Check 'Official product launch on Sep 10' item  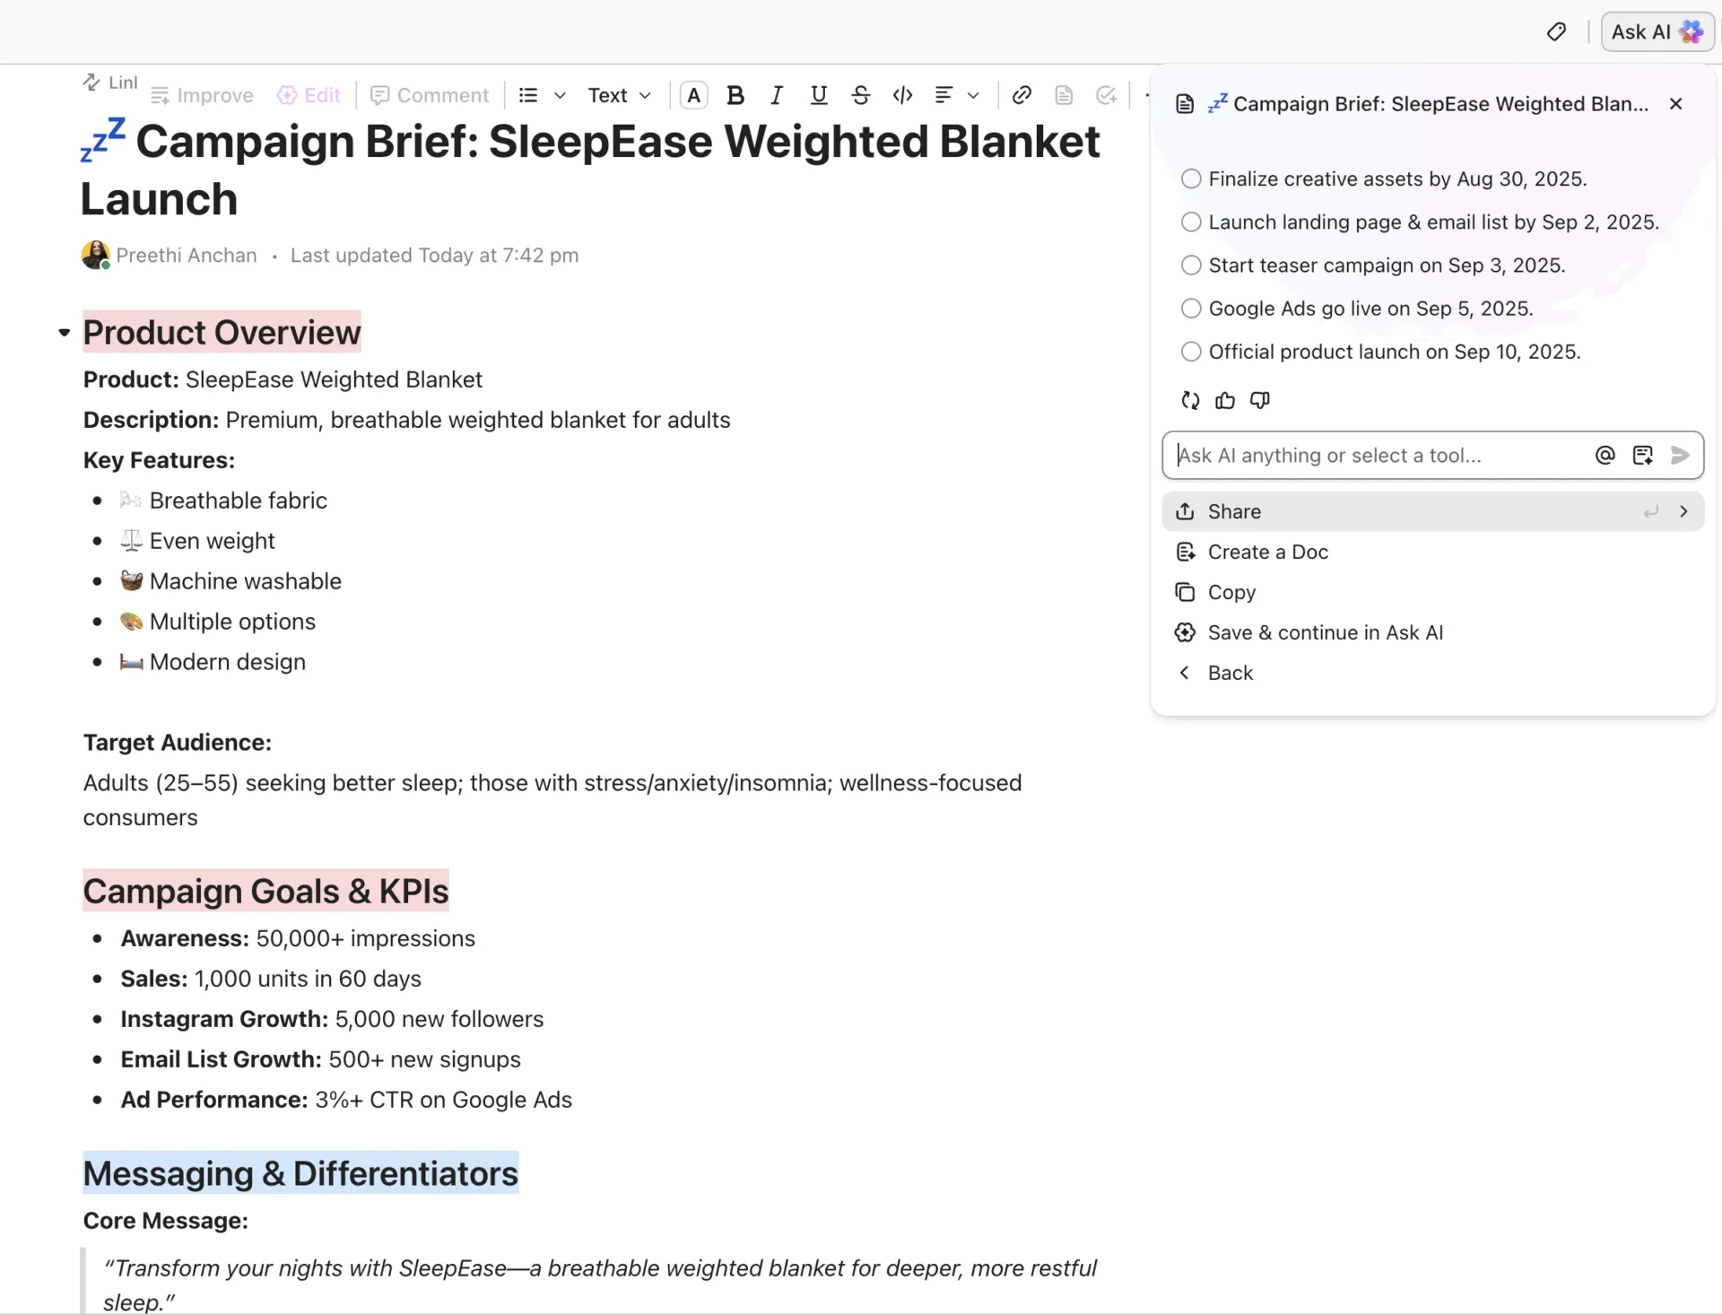pos(1191,352)
